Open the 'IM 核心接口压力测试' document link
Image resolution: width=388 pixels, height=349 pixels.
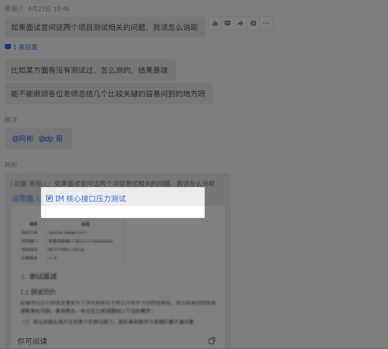(x=90, y=199)
